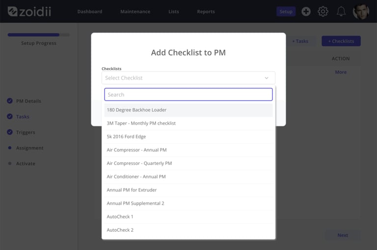This screenshot has height=250, width=377.
Task: Click the dropdown chevron arrow
Action: point(267,78)
